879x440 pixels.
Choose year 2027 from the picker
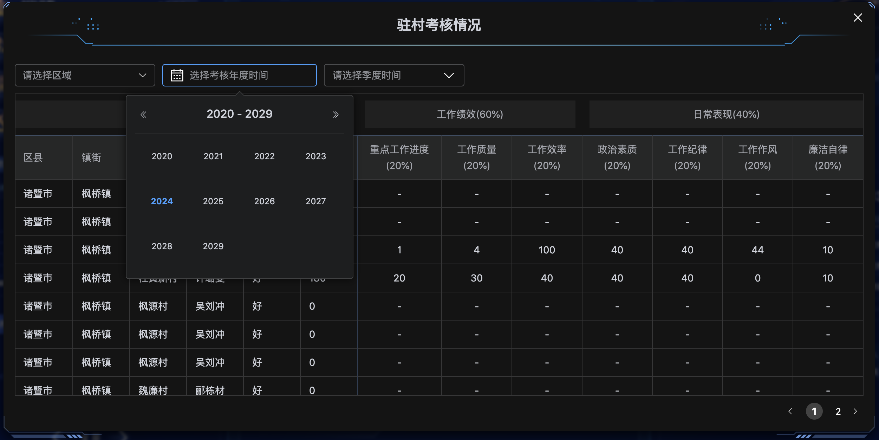pyautogui.click(x=315, y=201)
